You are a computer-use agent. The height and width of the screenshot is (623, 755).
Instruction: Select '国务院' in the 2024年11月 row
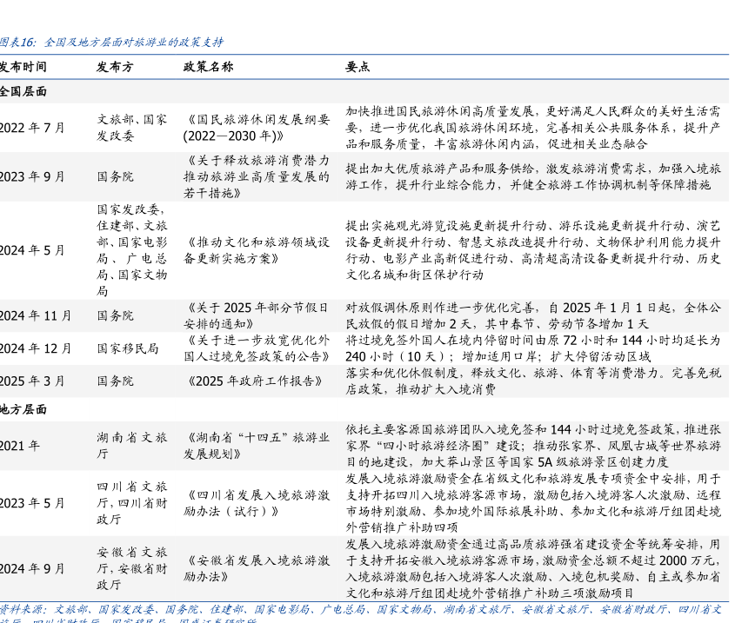click(115, 316)
